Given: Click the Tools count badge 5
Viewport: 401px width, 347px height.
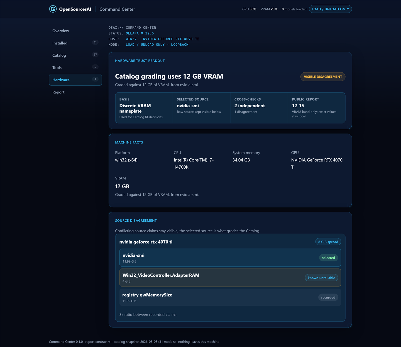Looking at the screenshot, I should [x=95, y=67].
